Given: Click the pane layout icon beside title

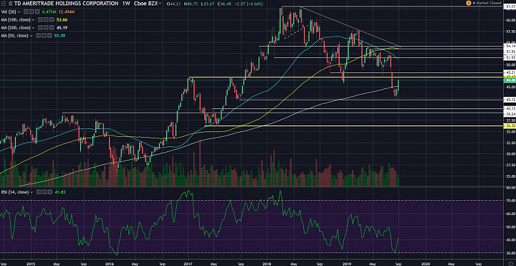Looking at the screenshot, I should (4, 4).
